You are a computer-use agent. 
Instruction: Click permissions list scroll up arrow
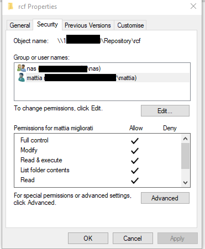pos(185,139)
